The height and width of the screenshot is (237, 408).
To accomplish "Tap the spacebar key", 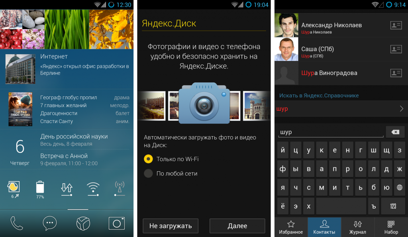I will coord(341,206).
